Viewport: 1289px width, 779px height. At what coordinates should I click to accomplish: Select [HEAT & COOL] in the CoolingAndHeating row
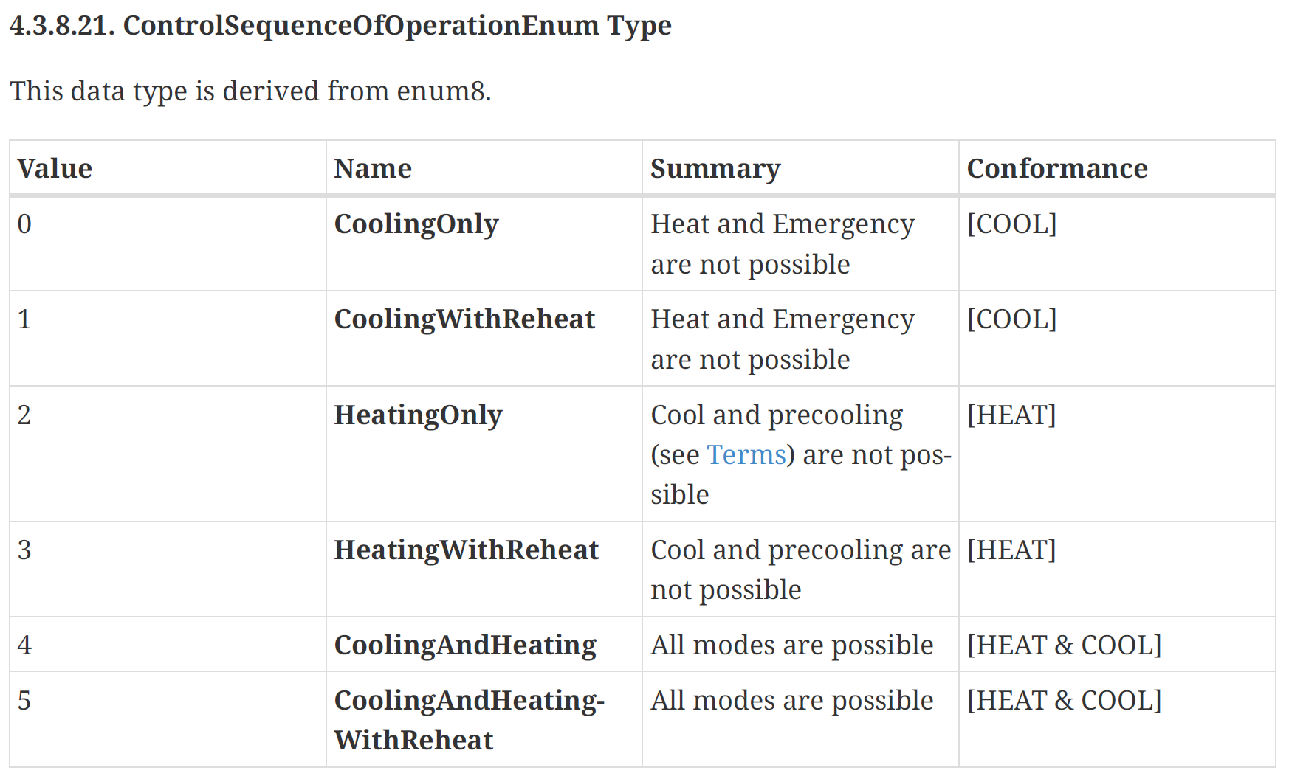(1064, 645)
